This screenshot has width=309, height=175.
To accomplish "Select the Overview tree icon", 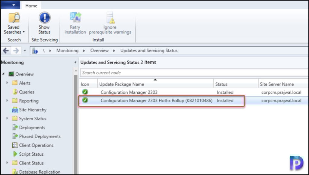I will click(x=11, y=74).
